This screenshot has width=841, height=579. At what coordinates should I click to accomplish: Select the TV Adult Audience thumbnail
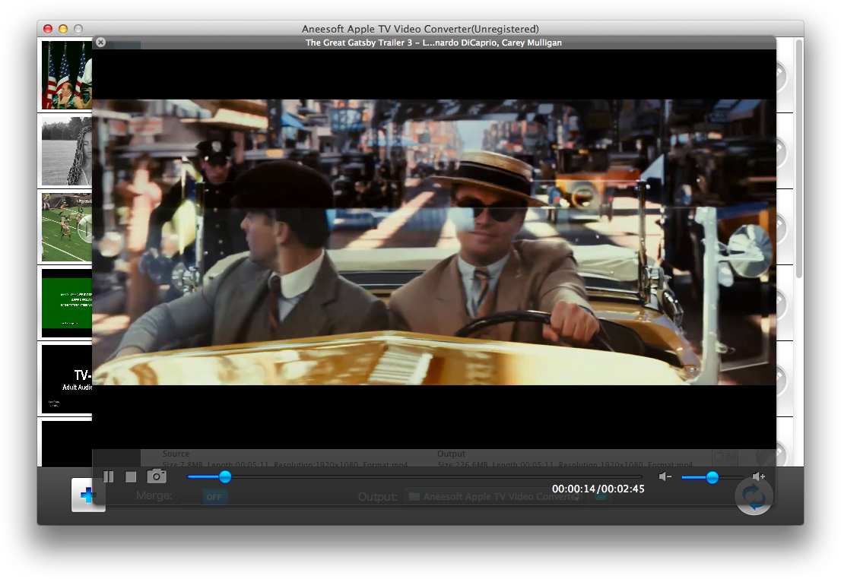67,380
